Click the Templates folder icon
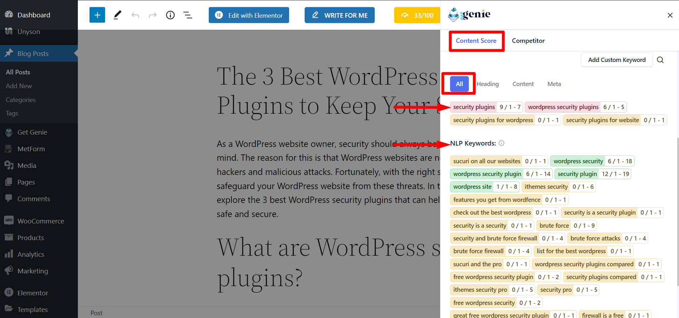Image resolution: width=679 pixels, height=318 pixels. click(9, 309)
